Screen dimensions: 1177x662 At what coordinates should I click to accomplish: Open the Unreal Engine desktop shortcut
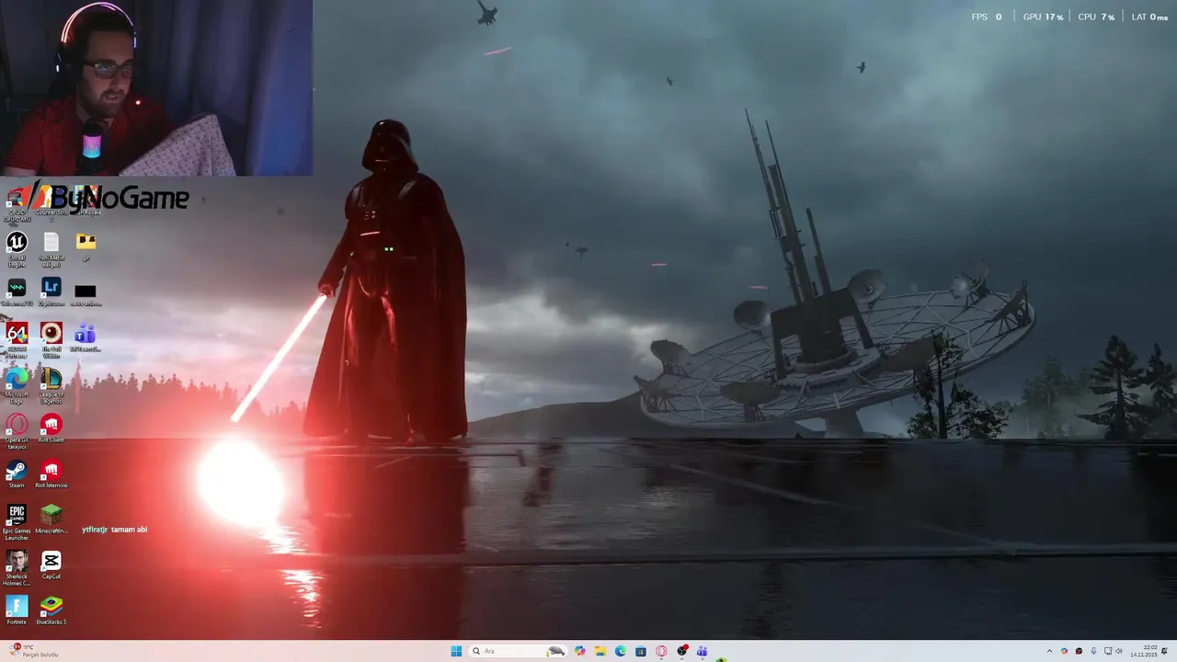17,248
